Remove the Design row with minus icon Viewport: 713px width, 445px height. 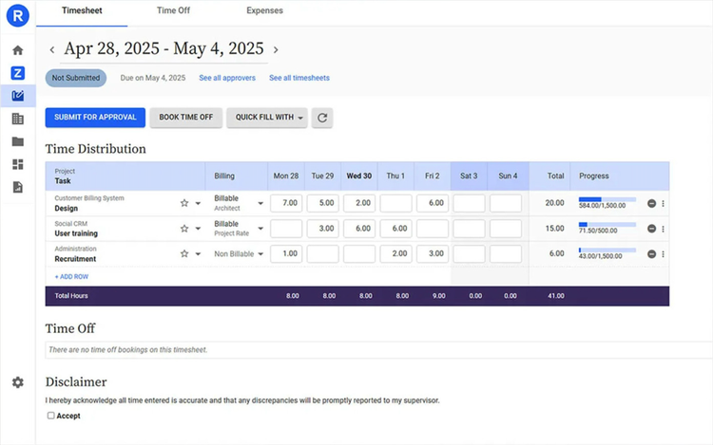[651, 203]
